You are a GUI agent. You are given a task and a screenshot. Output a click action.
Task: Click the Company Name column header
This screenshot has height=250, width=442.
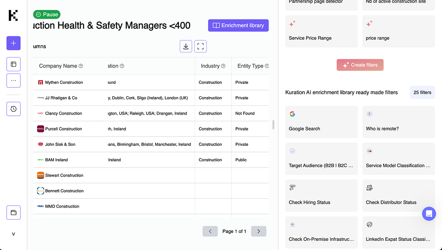click(x=63, y=66)
